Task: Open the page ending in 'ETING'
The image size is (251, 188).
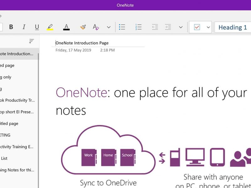Action: (x=19, y=135)
